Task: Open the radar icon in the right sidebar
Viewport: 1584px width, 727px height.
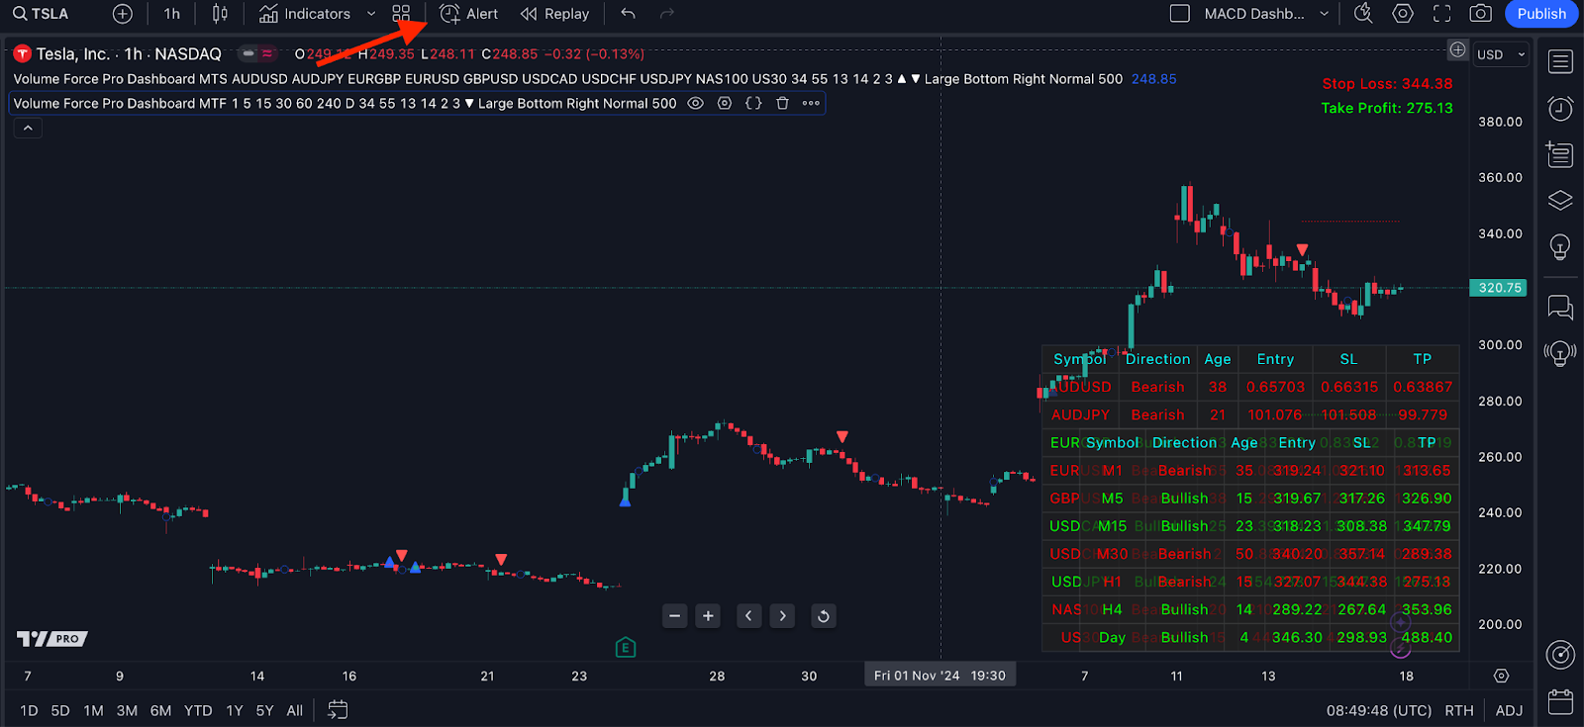Action: coord(1560,655)
